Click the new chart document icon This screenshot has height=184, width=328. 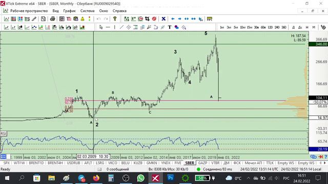43,19
